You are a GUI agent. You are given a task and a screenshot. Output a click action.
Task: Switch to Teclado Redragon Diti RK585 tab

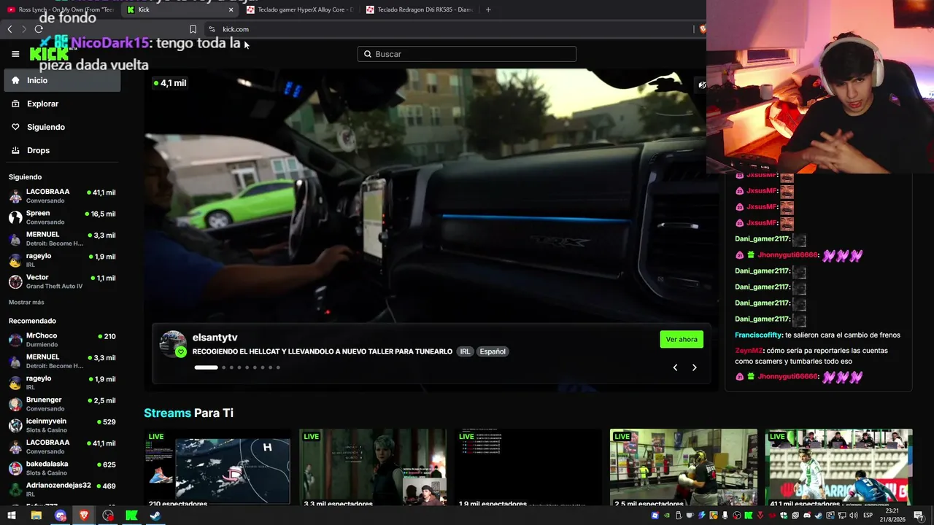coord(420,9)
